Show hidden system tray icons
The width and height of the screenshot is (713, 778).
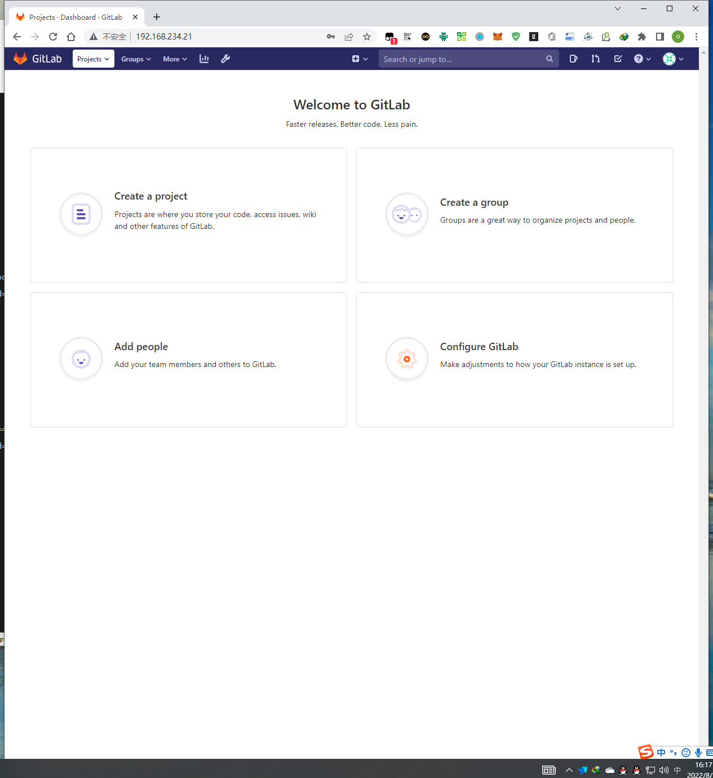point(569,770)
